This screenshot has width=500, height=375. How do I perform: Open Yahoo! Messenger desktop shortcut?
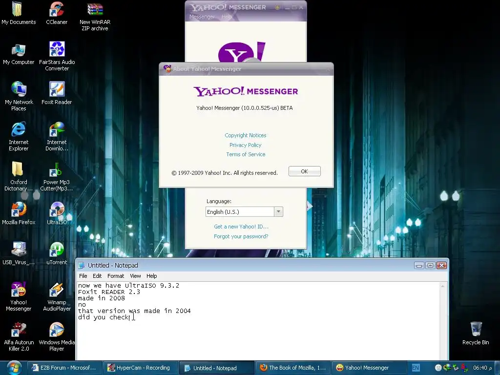(19, 296)
